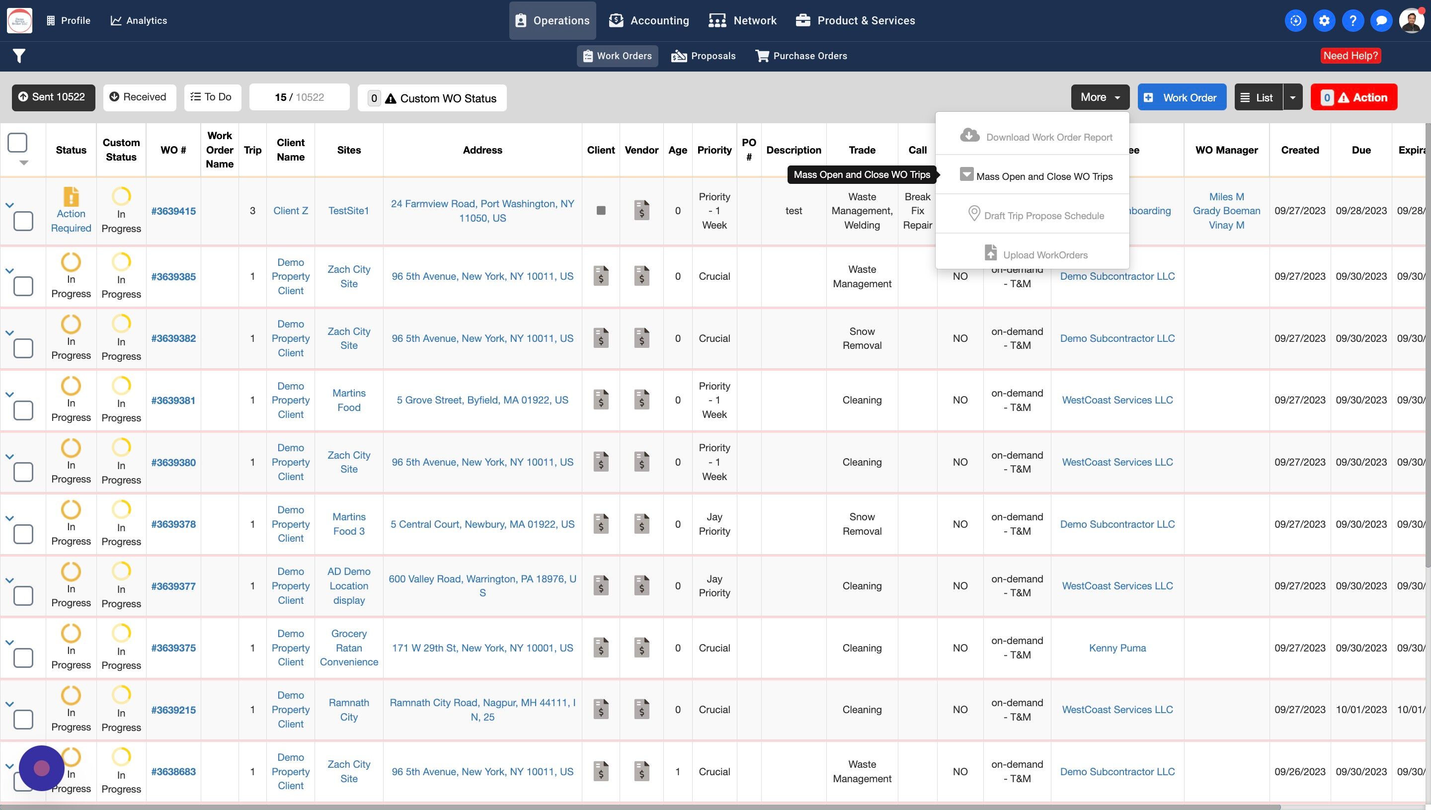Screen dimensions: 1431x810
Task: Expand row details for WO #3639382
Action: (x=9, y=332)
